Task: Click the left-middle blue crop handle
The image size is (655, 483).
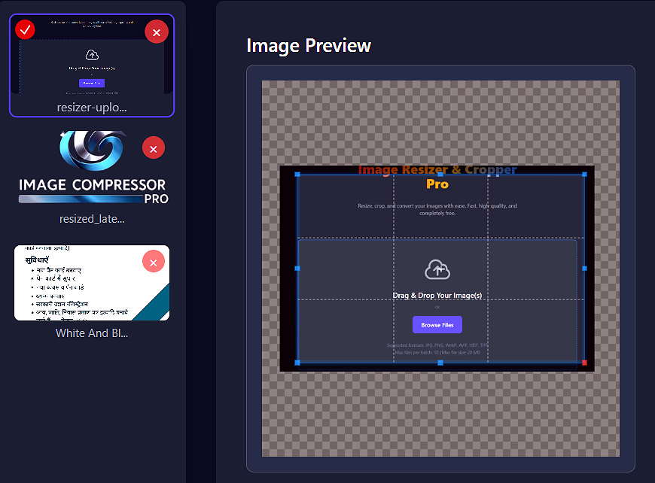Action: [299, 268]
